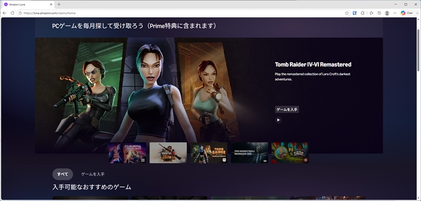Open browser History icon
Image resolution: width=421 pixels, height=201 pixels.
click(x=379, y=13)
